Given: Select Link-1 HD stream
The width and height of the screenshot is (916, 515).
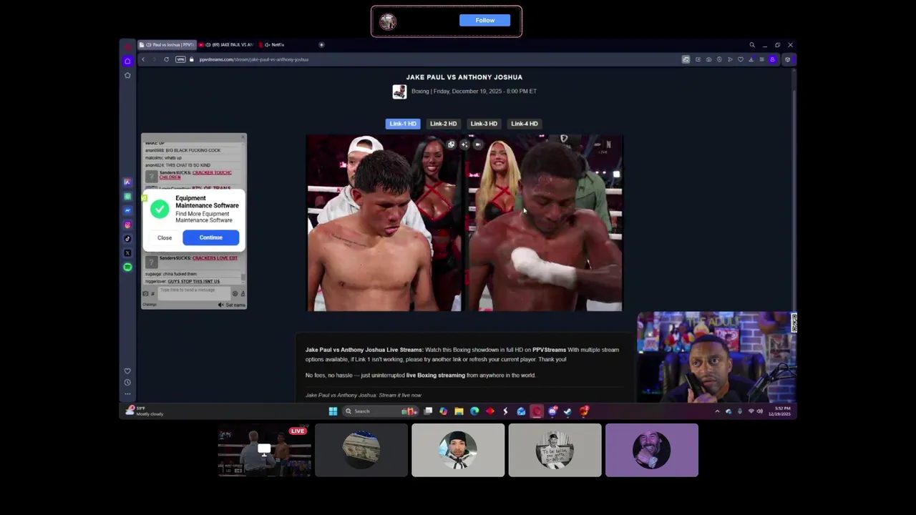Looking at the screenshot, I should click(403, 124).
